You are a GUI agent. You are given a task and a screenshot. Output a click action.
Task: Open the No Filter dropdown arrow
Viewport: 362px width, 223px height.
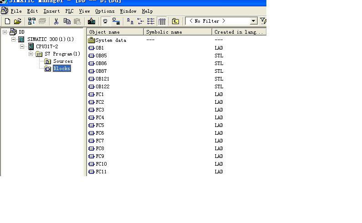(253, 21)
